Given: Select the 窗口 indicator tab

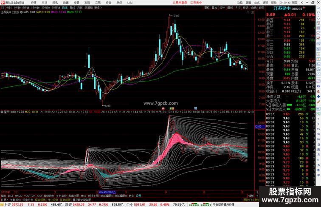Looking at the screenshot, I should click(x=10, y=196).
